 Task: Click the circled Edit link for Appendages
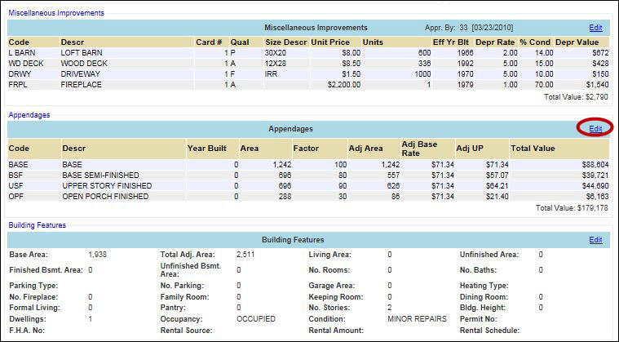[x=595, y=129]
